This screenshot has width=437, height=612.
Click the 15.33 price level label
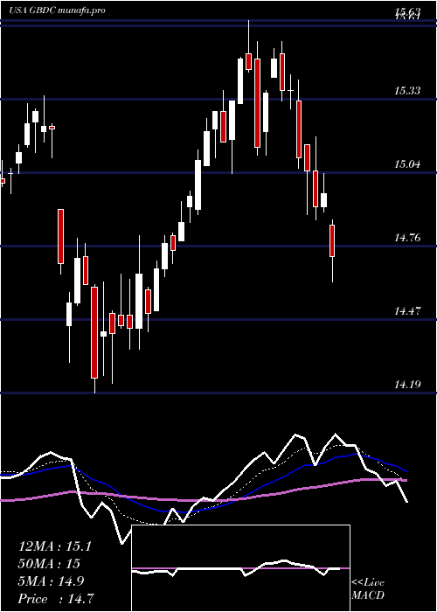[x=407, y=91]
